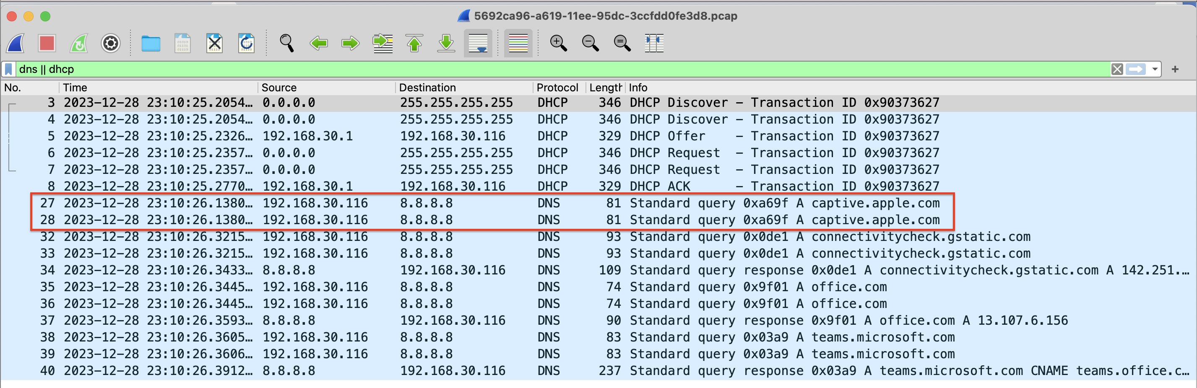
Task: Clear the display filter
Action: pyautogui.click(x=1117, y=69)
